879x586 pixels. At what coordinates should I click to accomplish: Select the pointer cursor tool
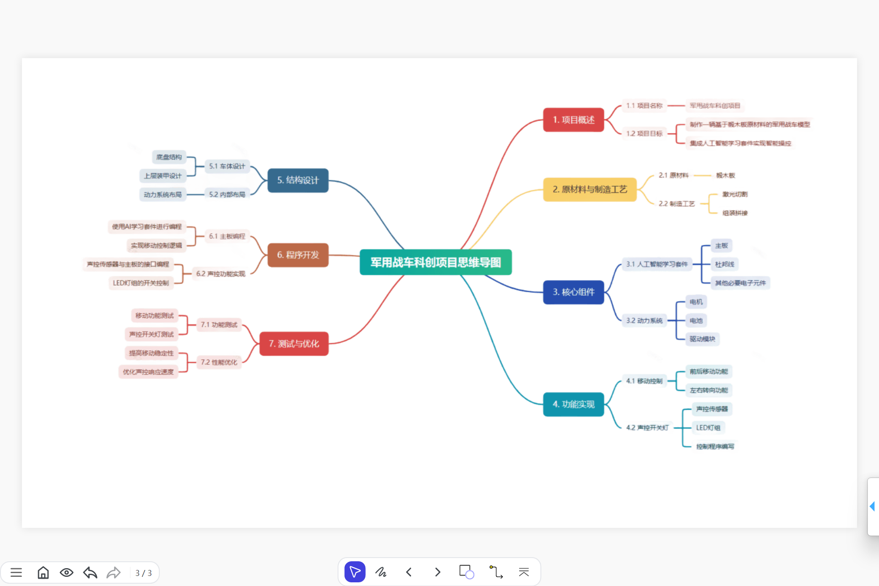point(355,572)
